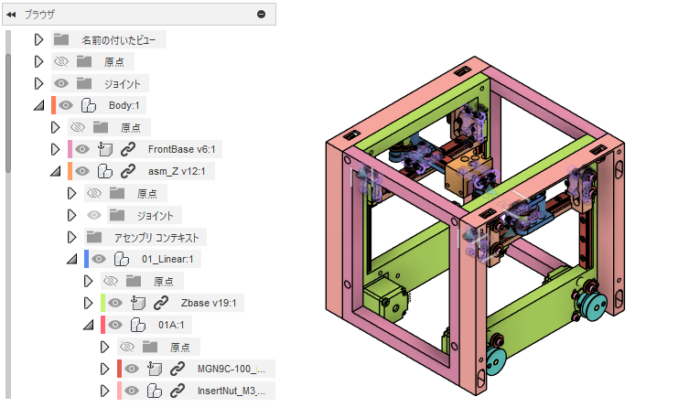This screenshot has height=418, width=689.
Task: Select Body:1 label in browser tree
Action: [x=124, y=105]
